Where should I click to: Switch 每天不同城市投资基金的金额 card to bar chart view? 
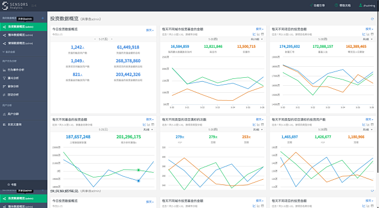click(259, 35)
